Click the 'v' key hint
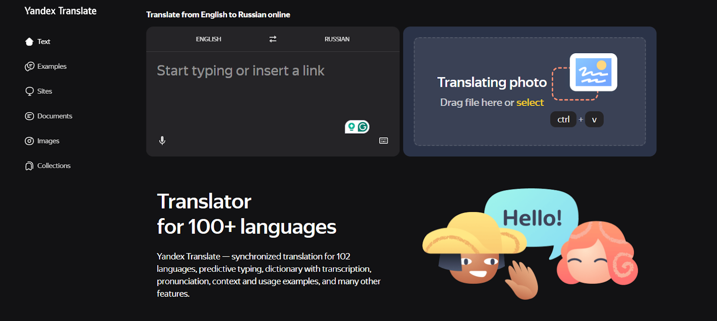717x321 pixels. 594,119
